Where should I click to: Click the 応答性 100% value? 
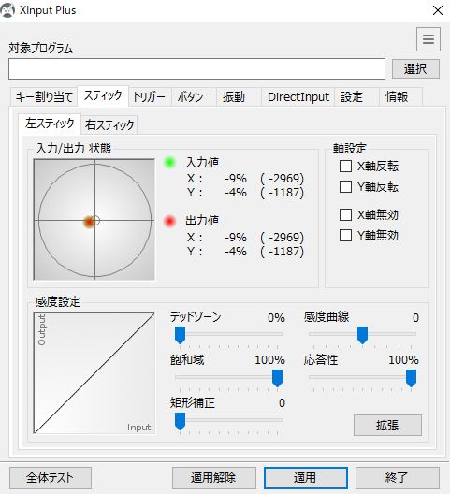pyautogui.click(x=403, y=360)
